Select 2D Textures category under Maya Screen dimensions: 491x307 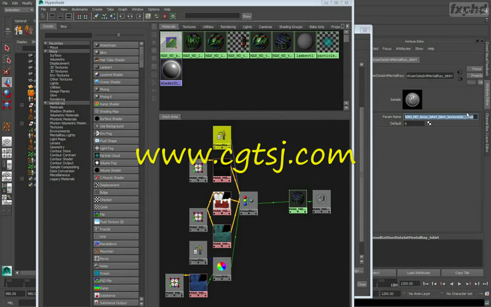tap(59, 67)
